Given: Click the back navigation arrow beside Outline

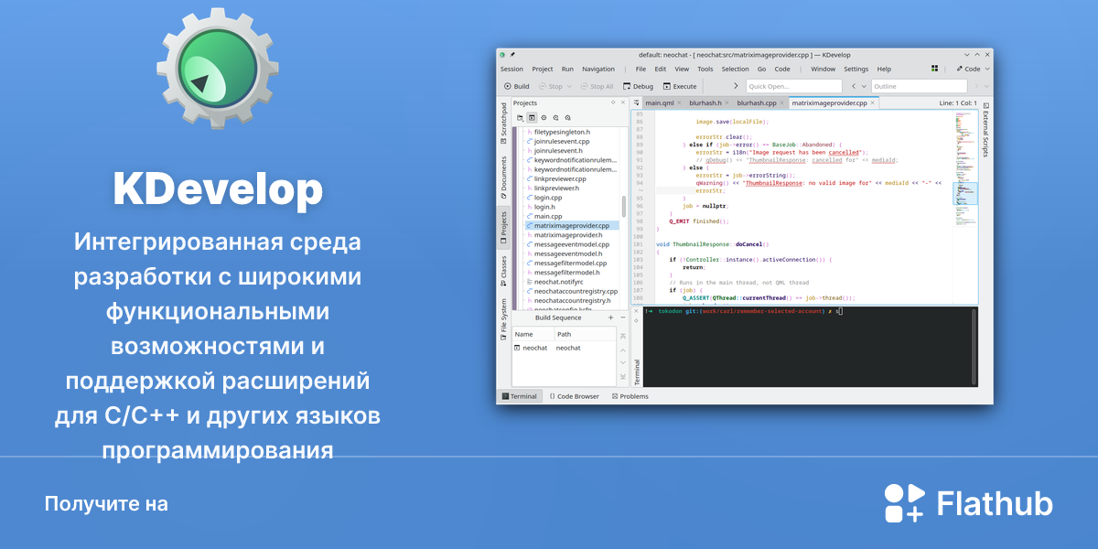Looking at the screenshot, I should pyautogui.click(x=854, y=86).
